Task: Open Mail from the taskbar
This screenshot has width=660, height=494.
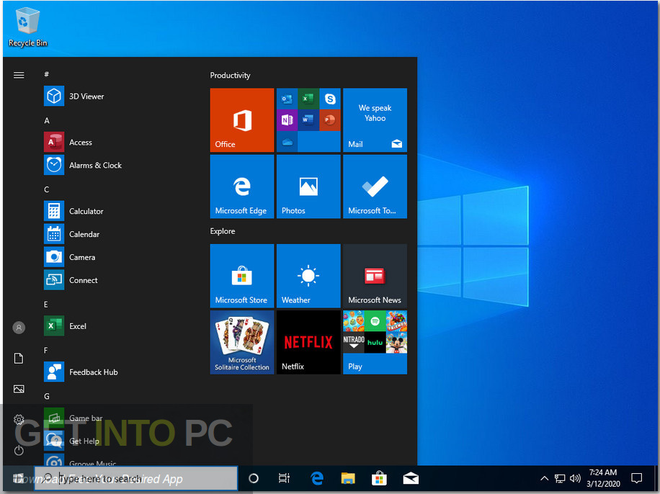Action: pyautogui.click(x=411, y=478)
